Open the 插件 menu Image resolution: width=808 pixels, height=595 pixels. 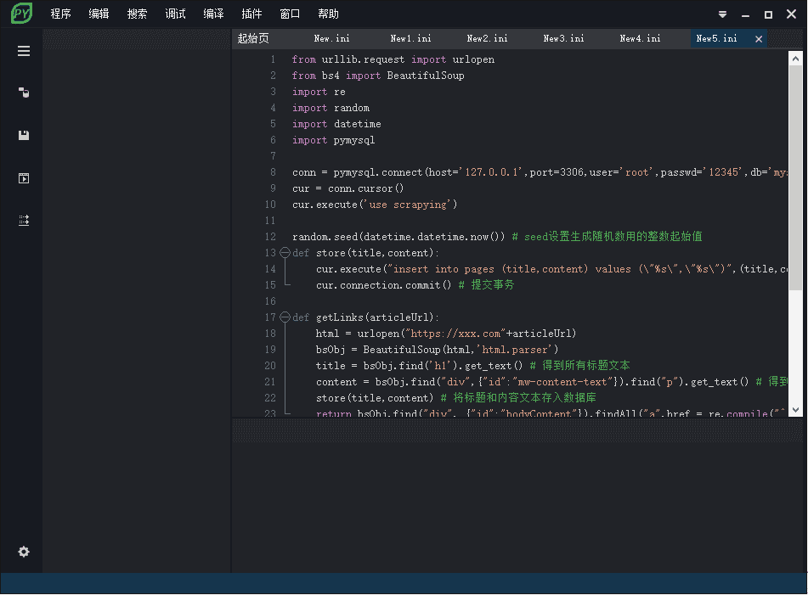click(x=251, y=14)
